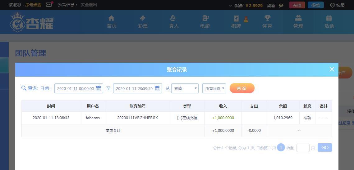Open end date calendar icon

(157, 88)
